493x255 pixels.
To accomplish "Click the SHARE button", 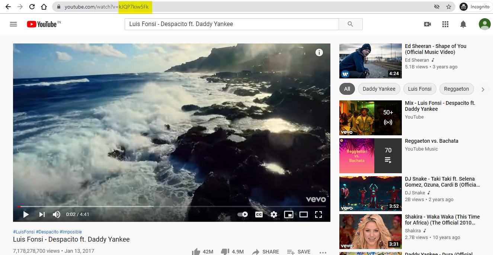I will pyautogui.click(x=265, y=252).
